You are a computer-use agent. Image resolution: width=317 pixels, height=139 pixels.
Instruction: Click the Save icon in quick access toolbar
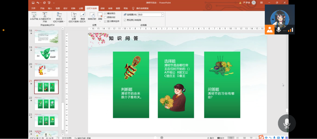(x=33, y=3)
